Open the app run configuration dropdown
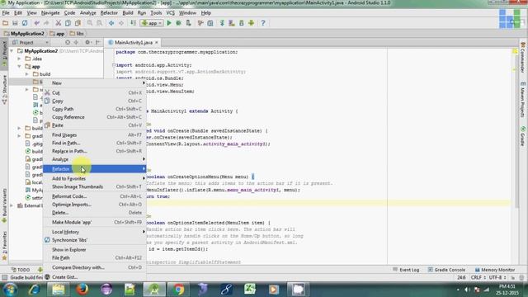The height and width of the screenshot is (297, 528). coord(152,23)
